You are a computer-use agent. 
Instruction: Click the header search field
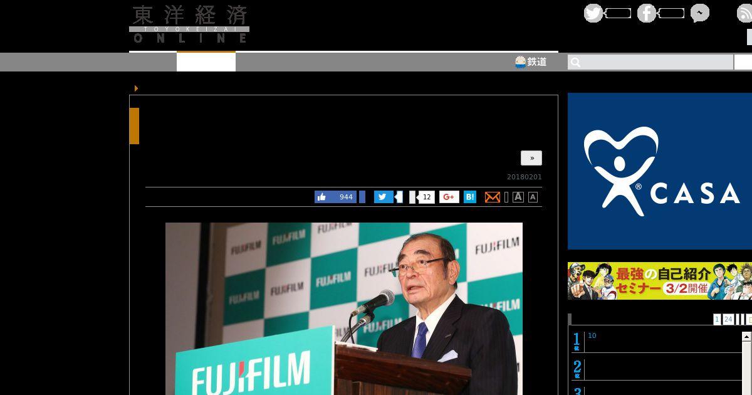[x=650, y=62]
